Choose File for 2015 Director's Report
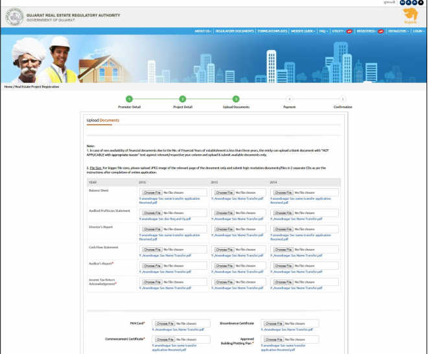The height and width of the screenshot is (354, 429). coord(224,229)
